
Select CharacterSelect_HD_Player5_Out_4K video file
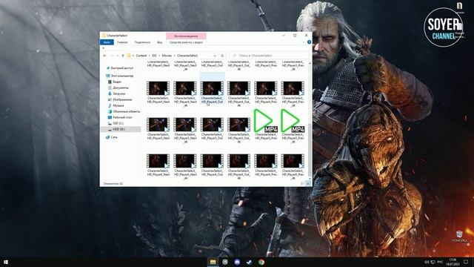point(238,131)
